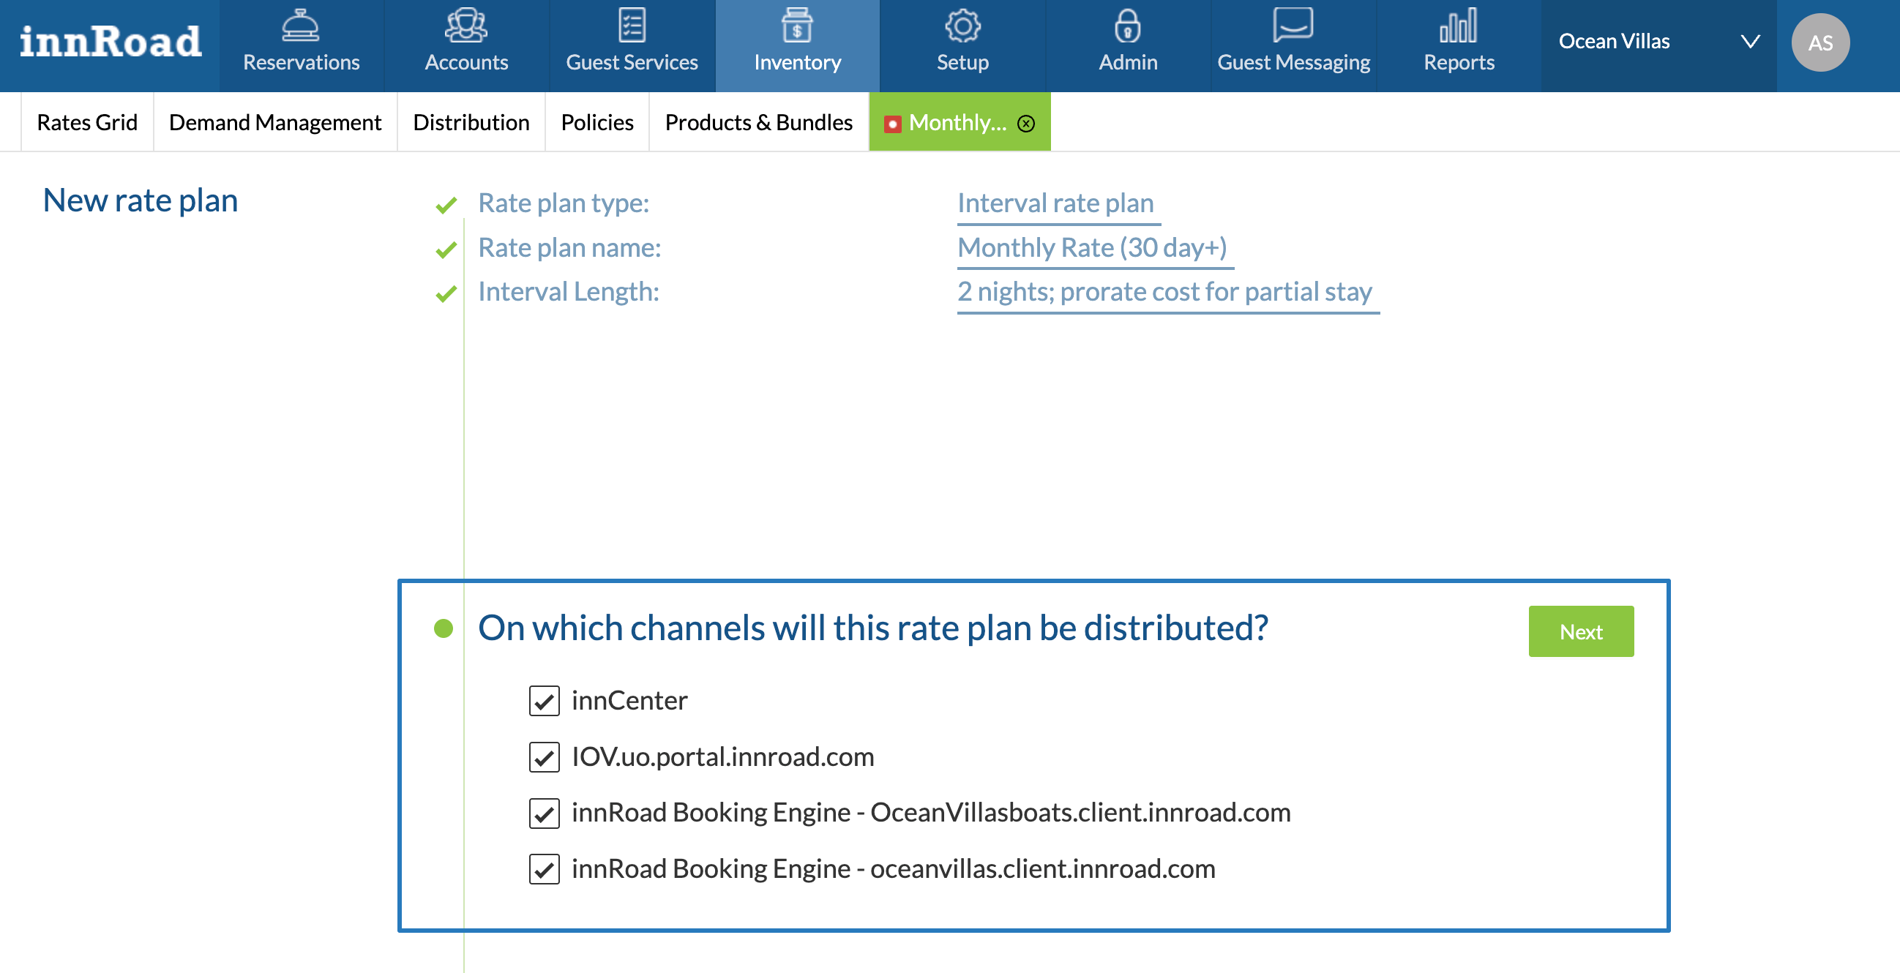Uncheck the OceanVillasboats booking engine checkbox

[x=544, y=813]
